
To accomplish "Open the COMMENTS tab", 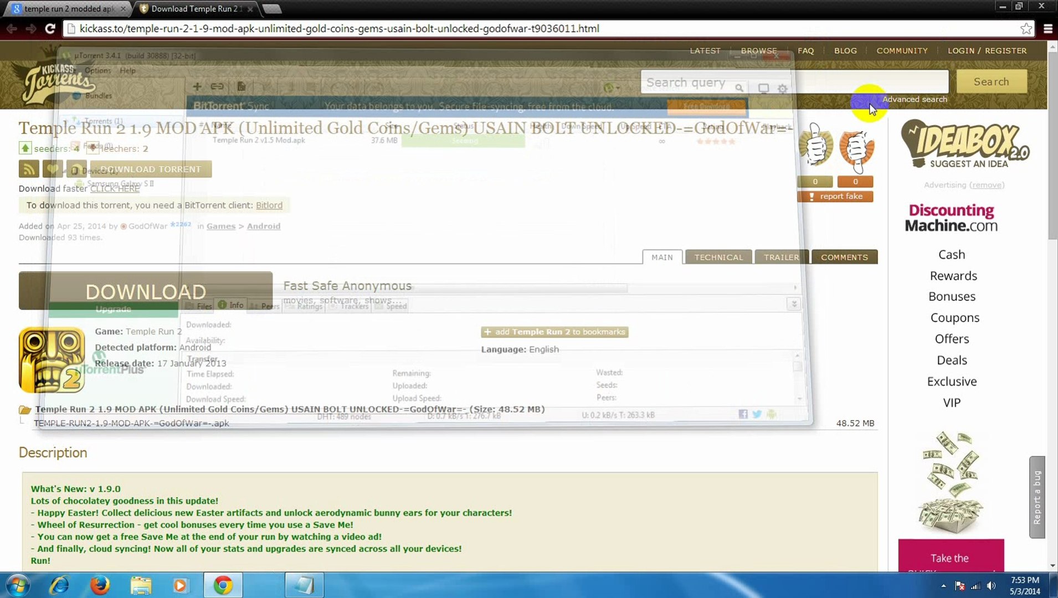I will [x=844, y=257].
